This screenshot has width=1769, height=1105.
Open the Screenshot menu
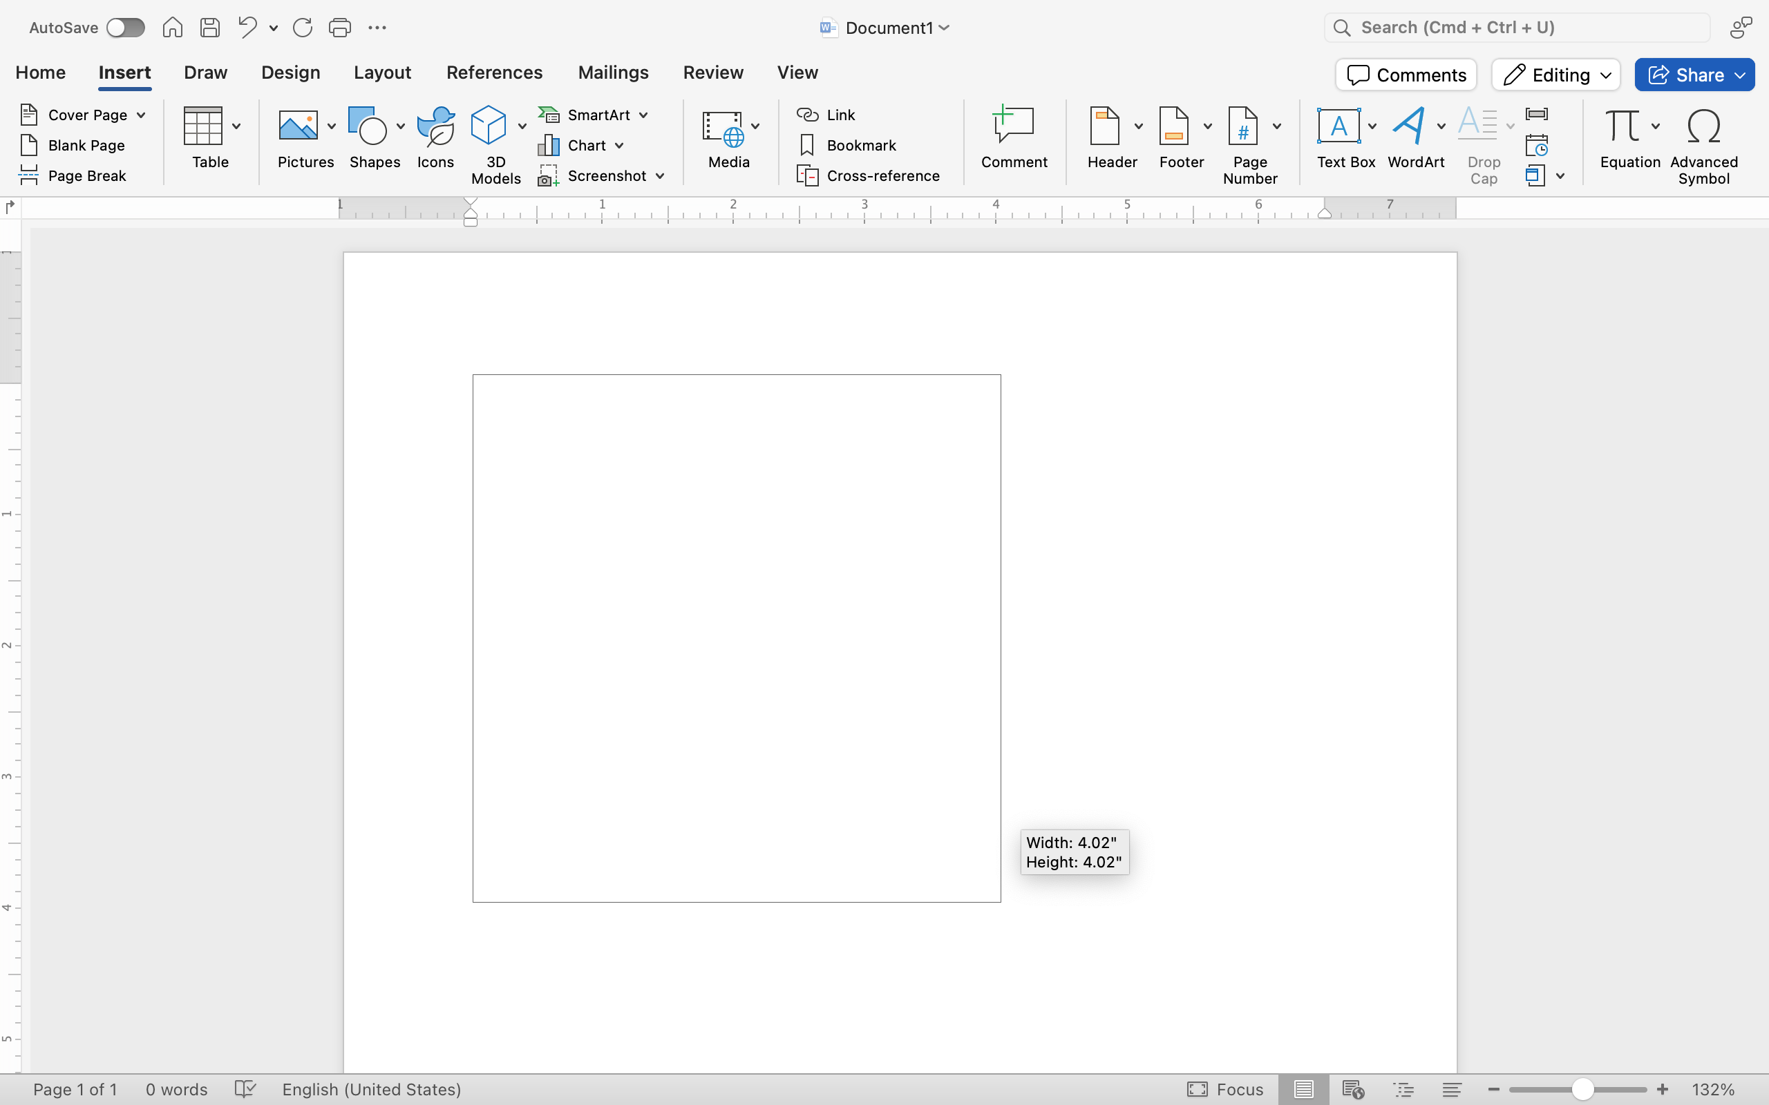[x=601, y=175]
